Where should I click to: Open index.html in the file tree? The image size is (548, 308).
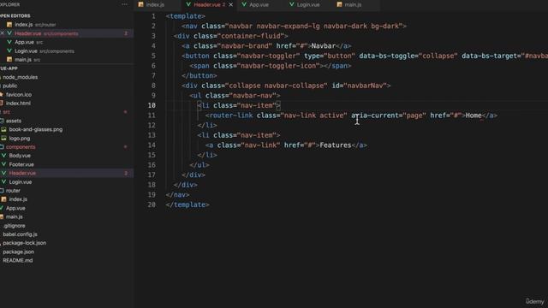coord(18,104)
